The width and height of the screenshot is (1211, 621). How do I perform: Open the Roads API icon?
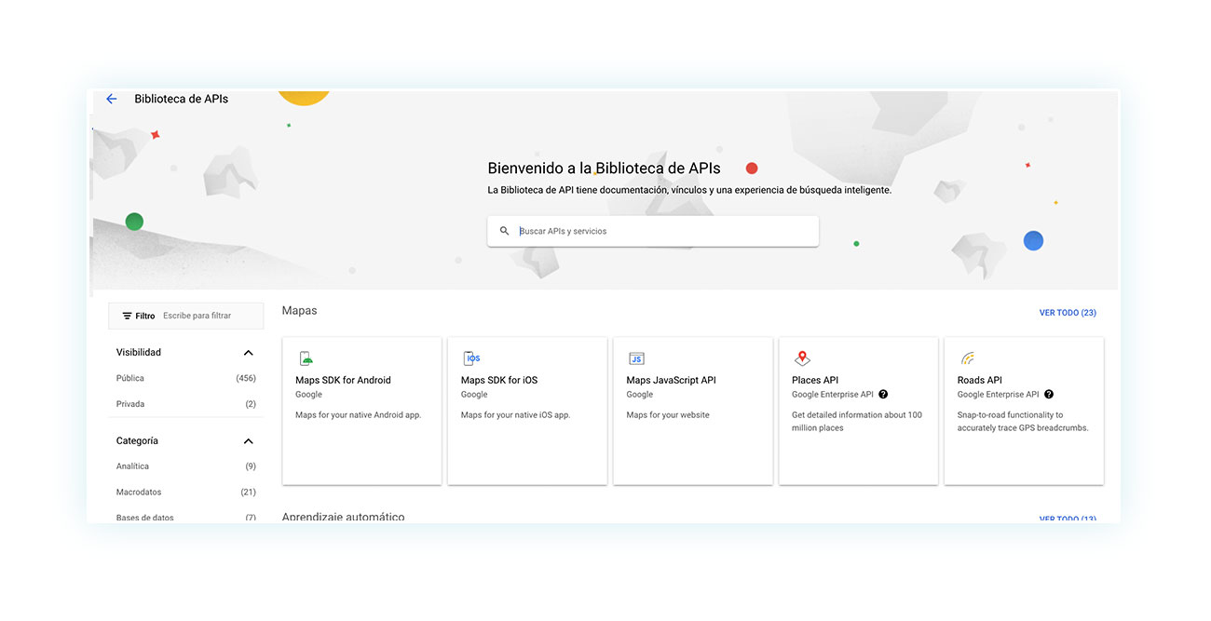[968, 358]
